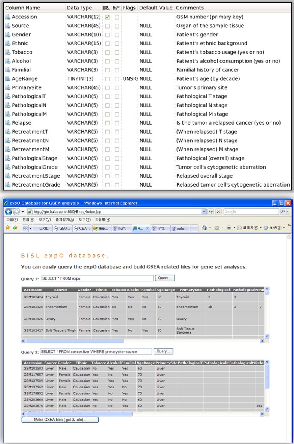The width and height of the screenshot is (294, 444).
Task: Click the new blank tab button
Action: point(194,229)
